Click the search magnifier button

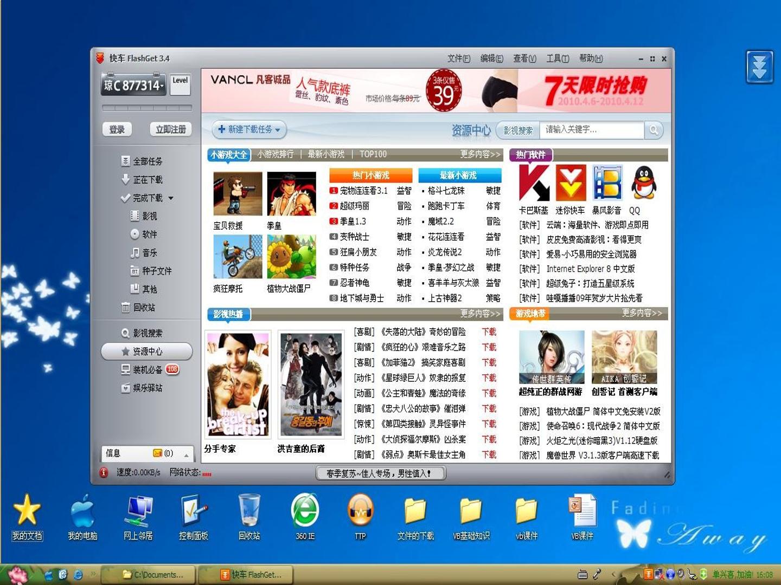point(654,130)
